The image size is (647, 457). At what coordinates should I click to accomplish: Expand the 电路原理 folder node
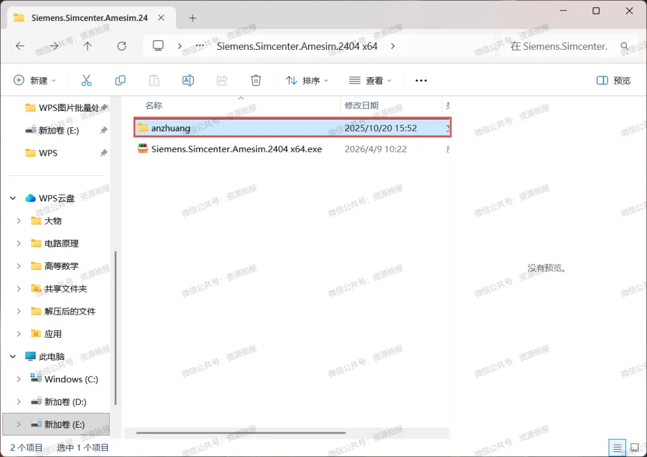(19, 243)
